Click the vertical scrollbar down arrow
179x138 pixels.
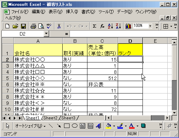[x=174, y=112]
